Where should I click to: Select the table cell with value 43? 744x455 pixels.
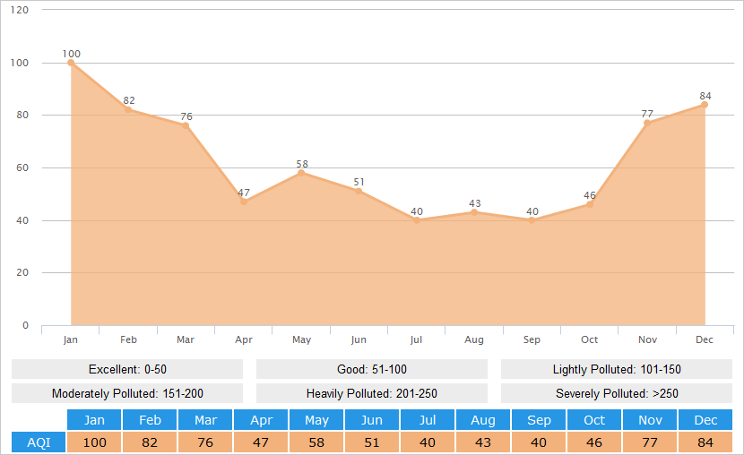click(x=483, y=442)
